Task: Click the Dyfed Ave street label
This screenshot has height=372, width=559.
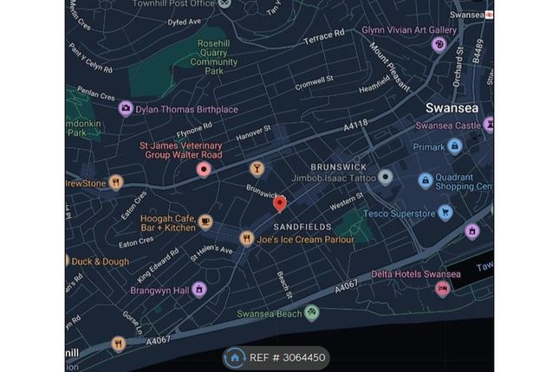Action: 185,22
